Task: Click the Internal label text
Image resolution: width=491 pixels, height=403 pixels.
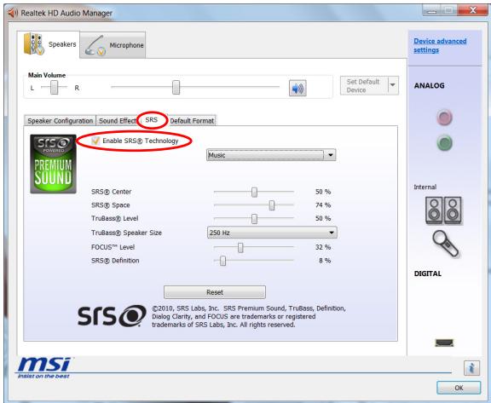Action: (425, 187)
